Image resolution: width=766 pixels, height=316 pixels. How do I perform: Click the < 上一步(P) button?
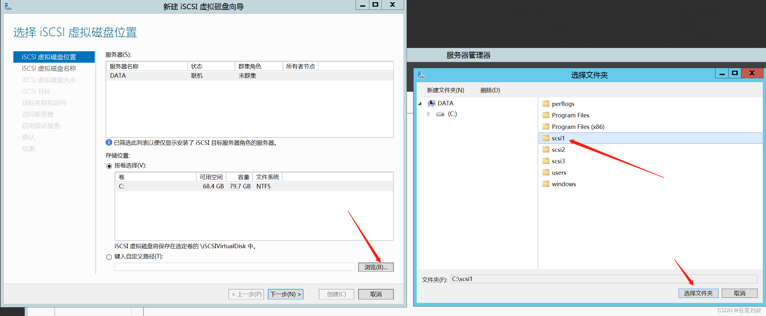click(x=247, y=294)
